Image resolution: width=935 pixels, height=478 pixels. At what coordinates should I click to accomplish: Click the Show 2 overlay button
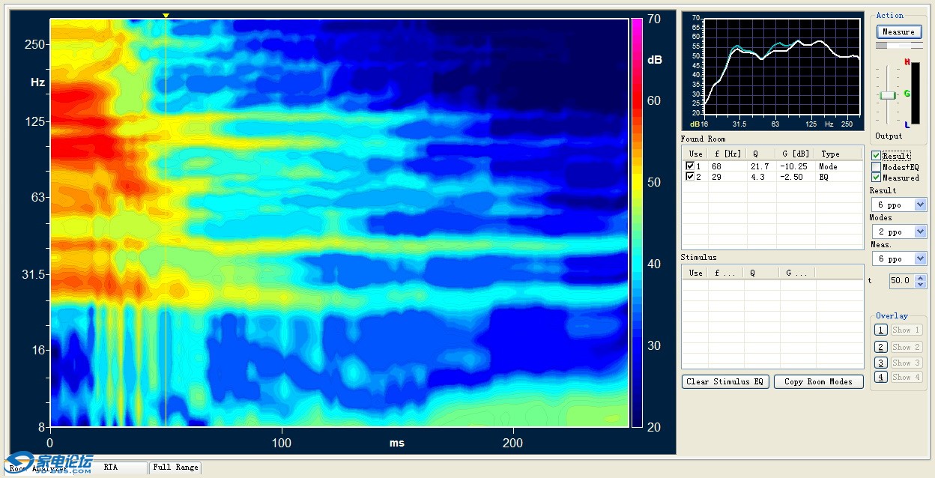(906, 347)
